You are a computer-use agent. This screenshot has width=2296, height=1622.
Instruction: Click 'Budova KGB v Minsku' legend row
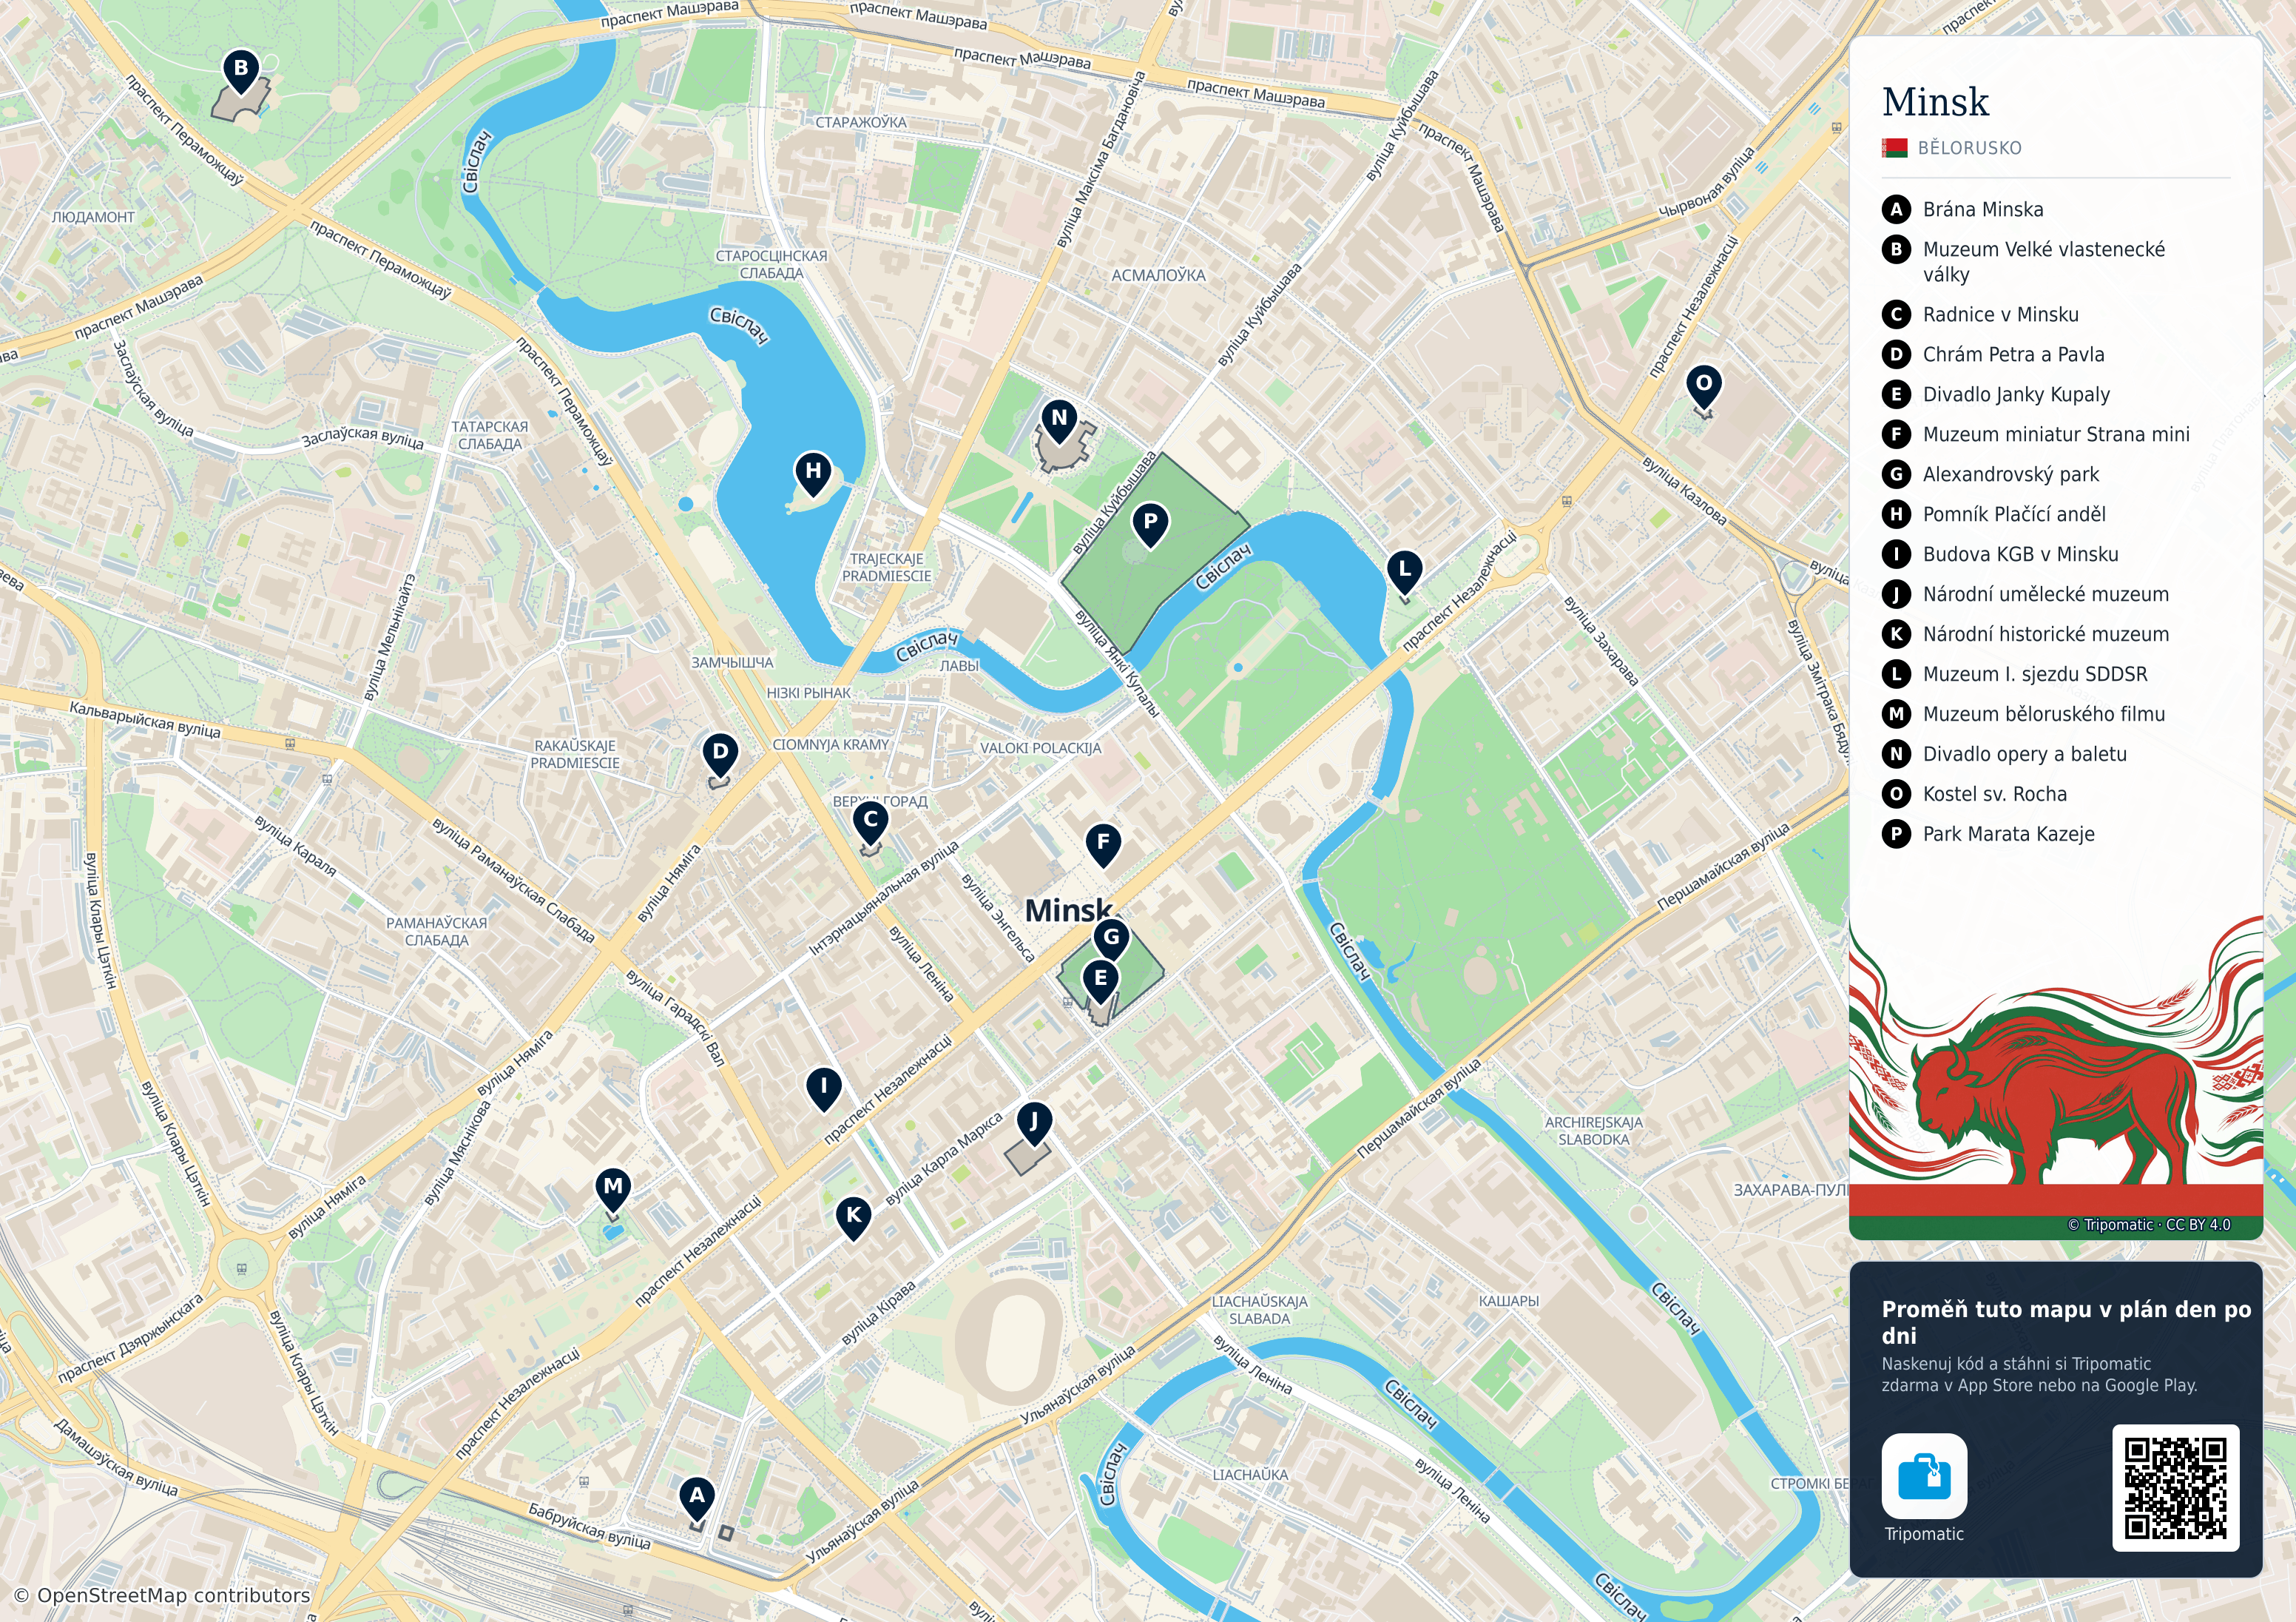click(x=2000, y=554)
